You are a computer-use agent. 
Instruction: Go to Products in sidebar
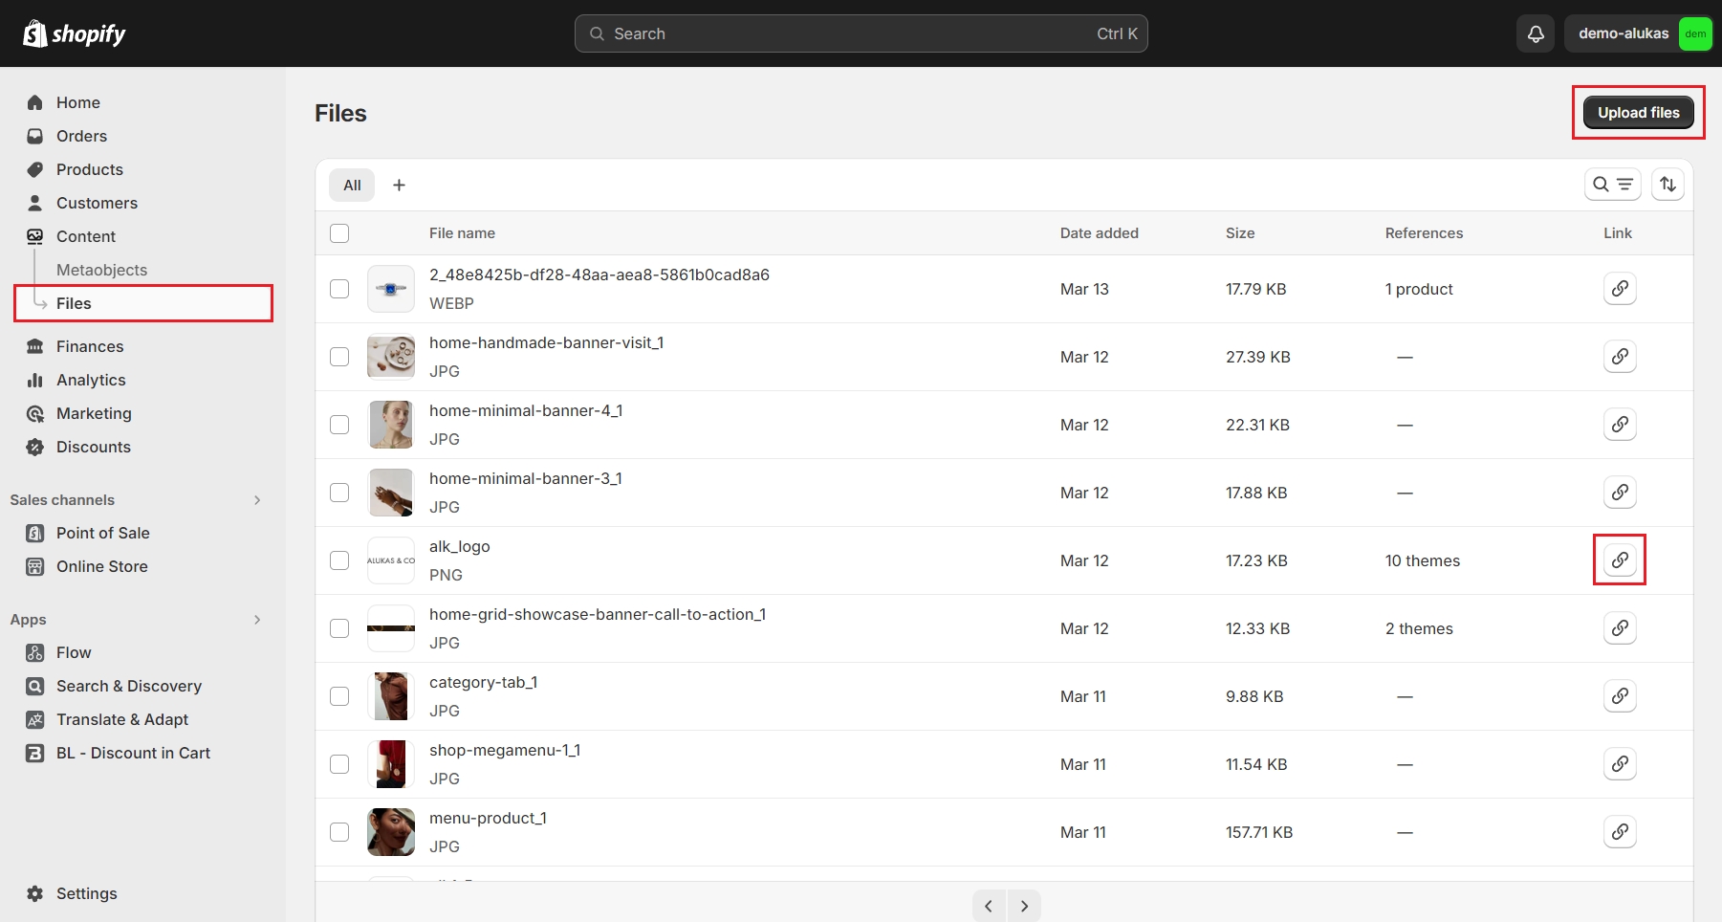pyautogui.click(x=89, y=169)
